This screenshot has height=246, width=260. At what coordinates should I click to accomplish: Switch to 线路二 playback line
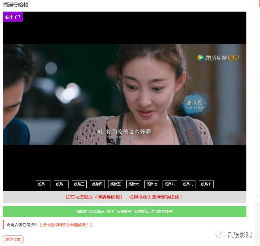coord(61,184)
